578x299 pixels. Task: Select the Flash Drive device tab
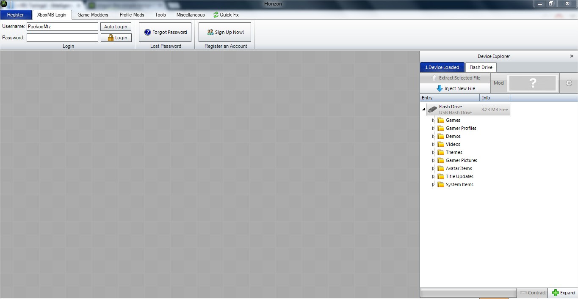[481, 67]
